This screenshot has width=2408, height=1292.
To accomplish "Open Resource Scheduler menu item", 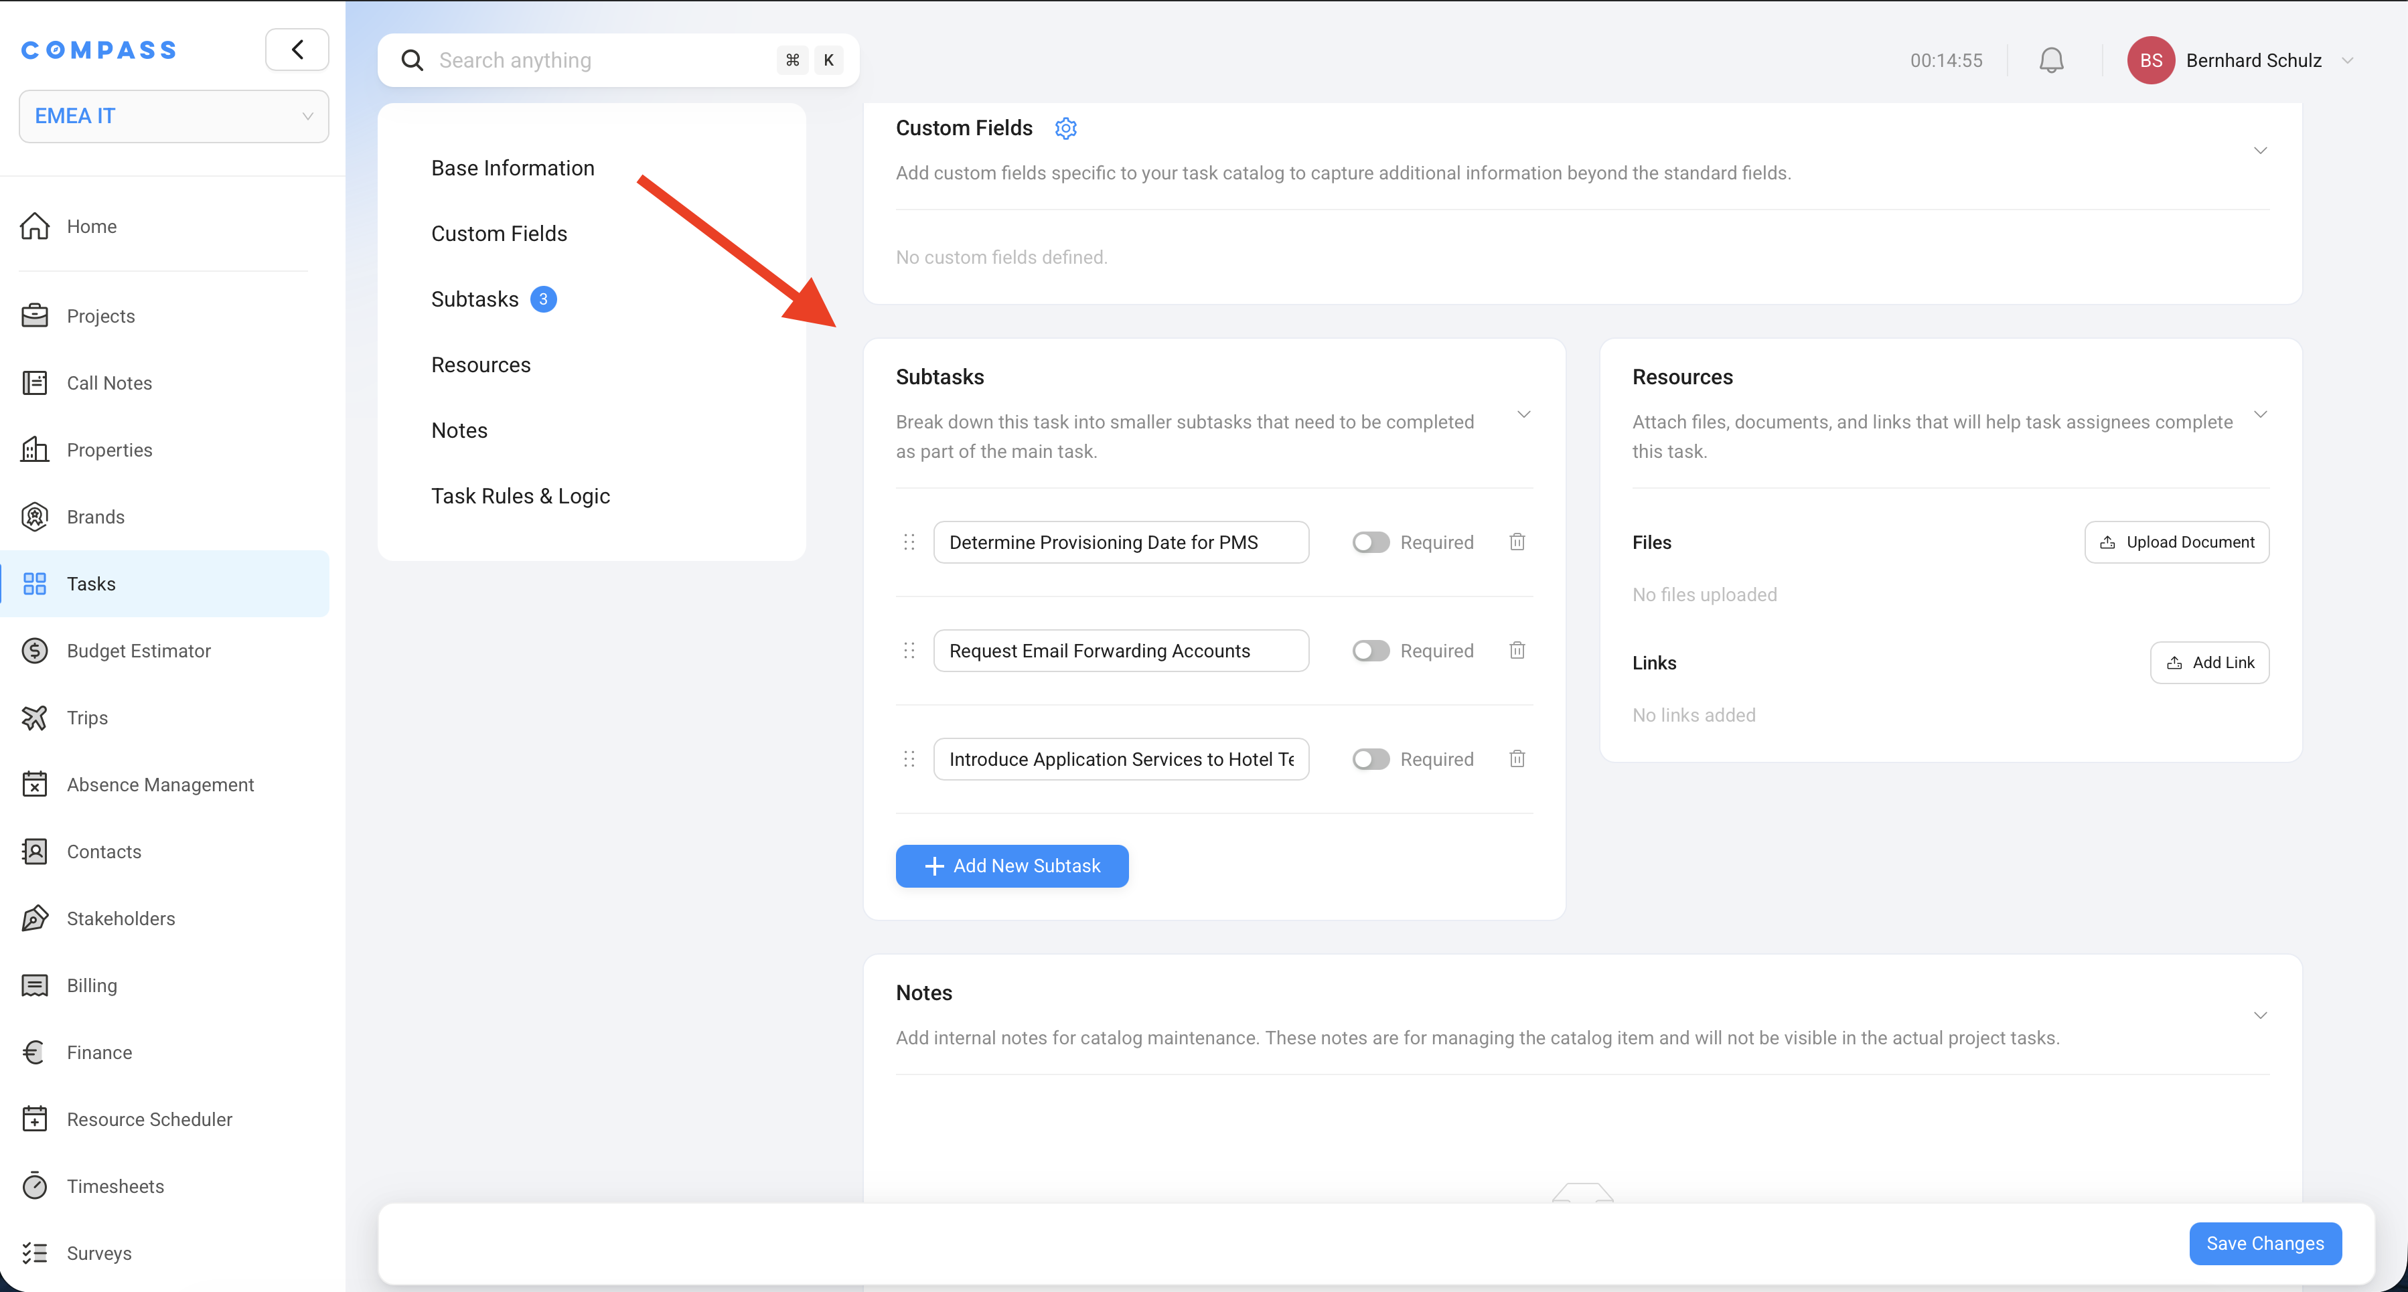I will click(x=165, y=1119).
